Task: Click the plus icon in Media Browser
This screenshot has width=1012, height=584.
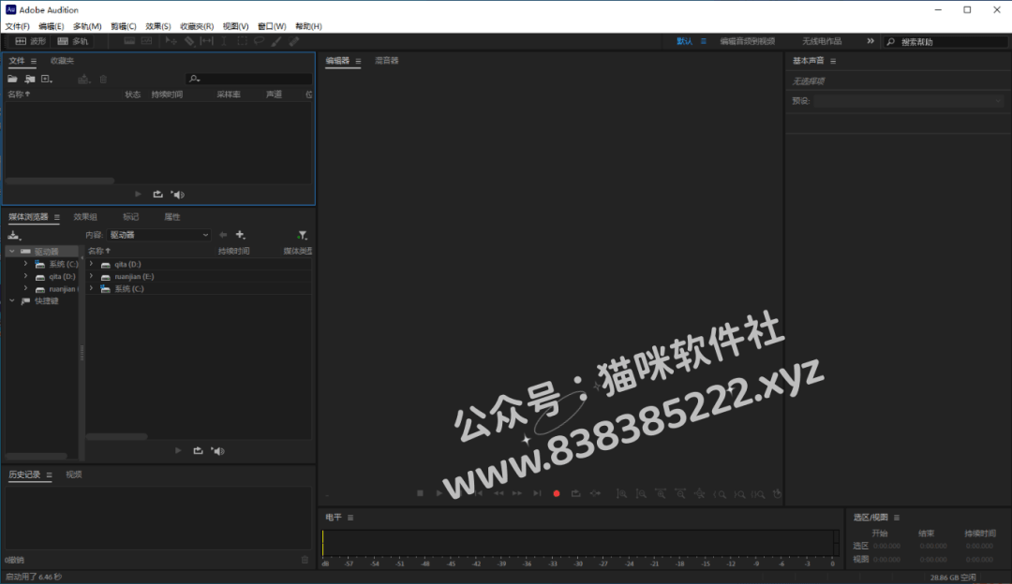Action: tap(240, 235)
